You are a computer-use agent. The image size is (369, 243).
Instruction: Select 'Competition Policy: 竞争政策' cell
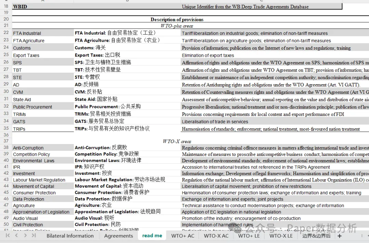click(127, 154)
